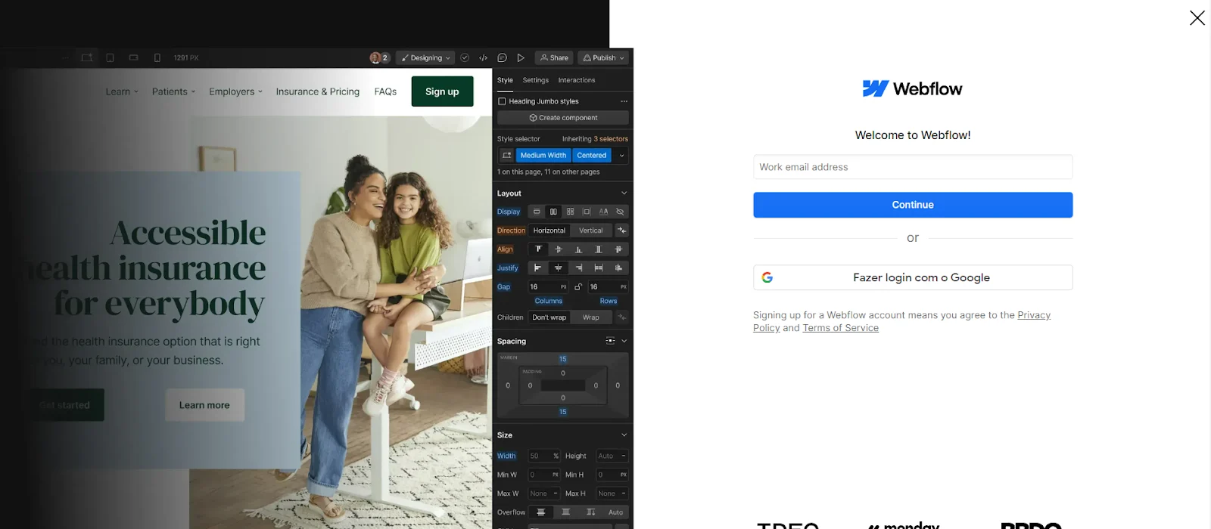1211x529 pixels.
Task: Switch to the Settings tab
Action: 536,80
